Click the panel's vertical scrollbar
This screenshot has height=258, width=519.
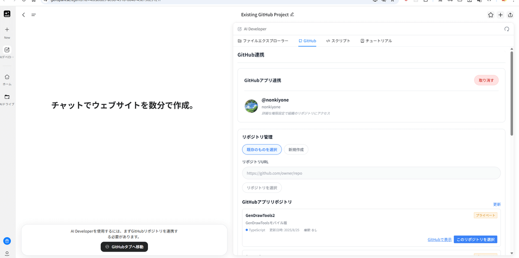[512, 94]
